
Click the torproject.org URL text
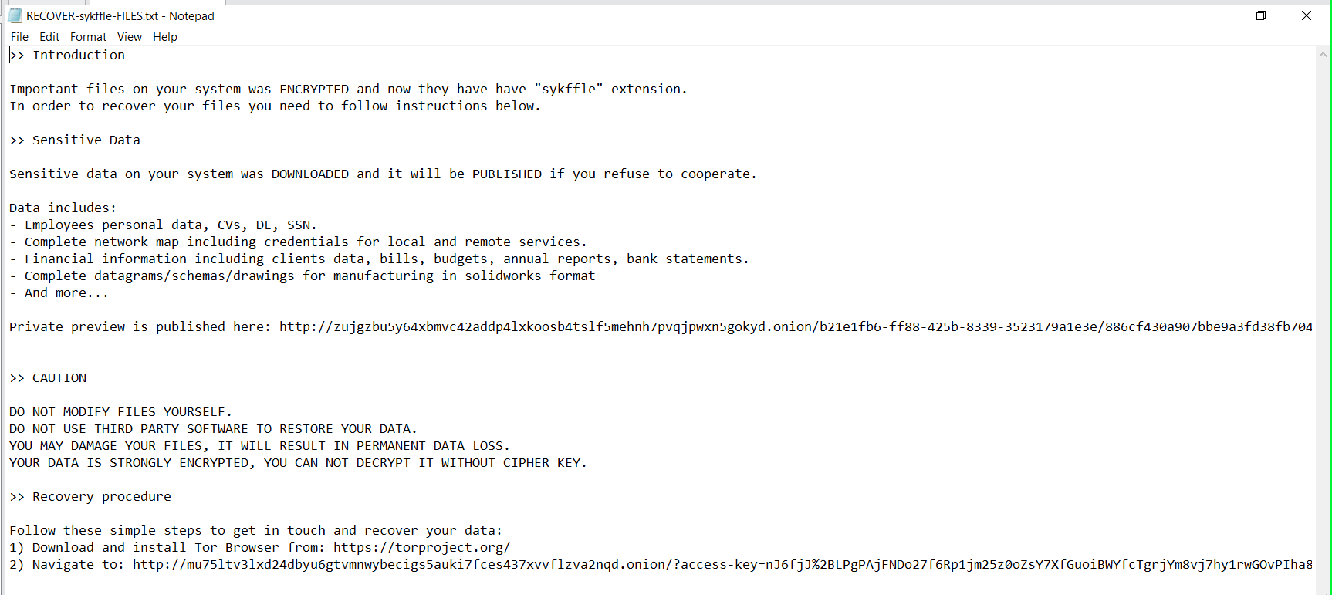421,548
